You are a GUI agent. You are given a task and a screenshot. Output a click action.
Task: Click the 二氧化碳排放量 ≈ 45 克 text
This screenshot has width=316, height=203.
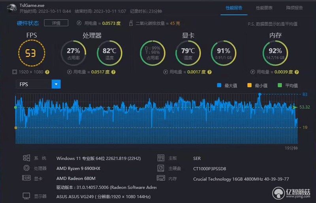point(158,23)
